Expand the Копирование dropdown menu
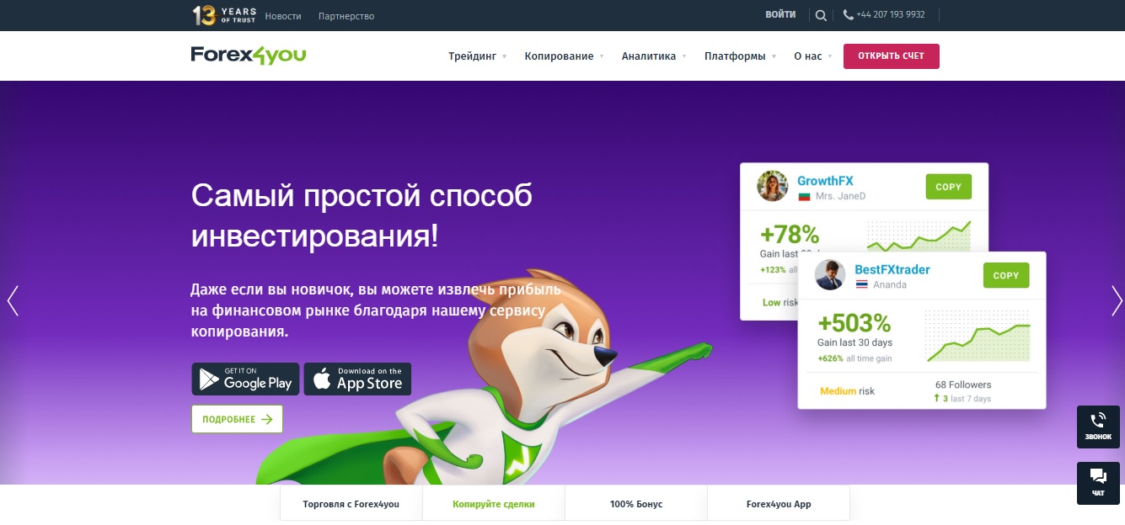 (564, 56)
